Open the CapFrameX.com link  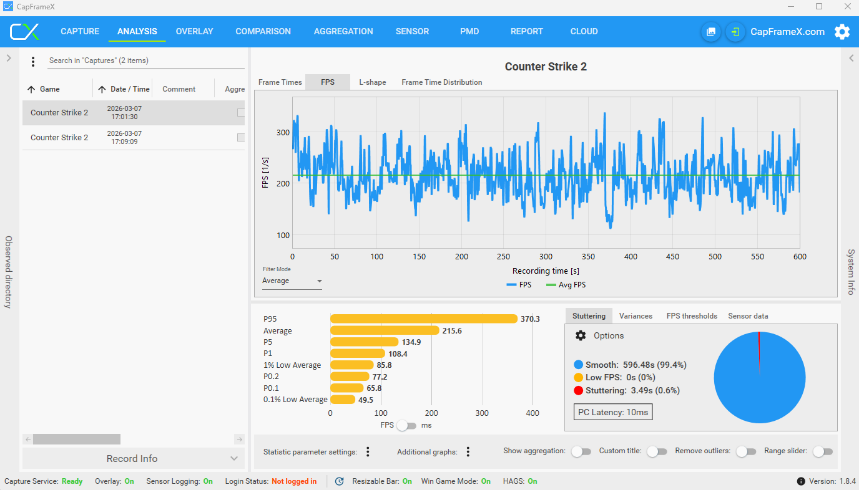(x=787, y=32)
